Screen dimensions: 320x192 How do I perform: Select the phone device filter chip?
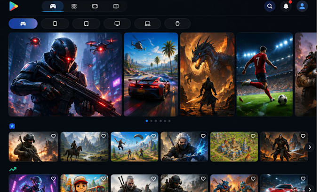tap(55, 23)
